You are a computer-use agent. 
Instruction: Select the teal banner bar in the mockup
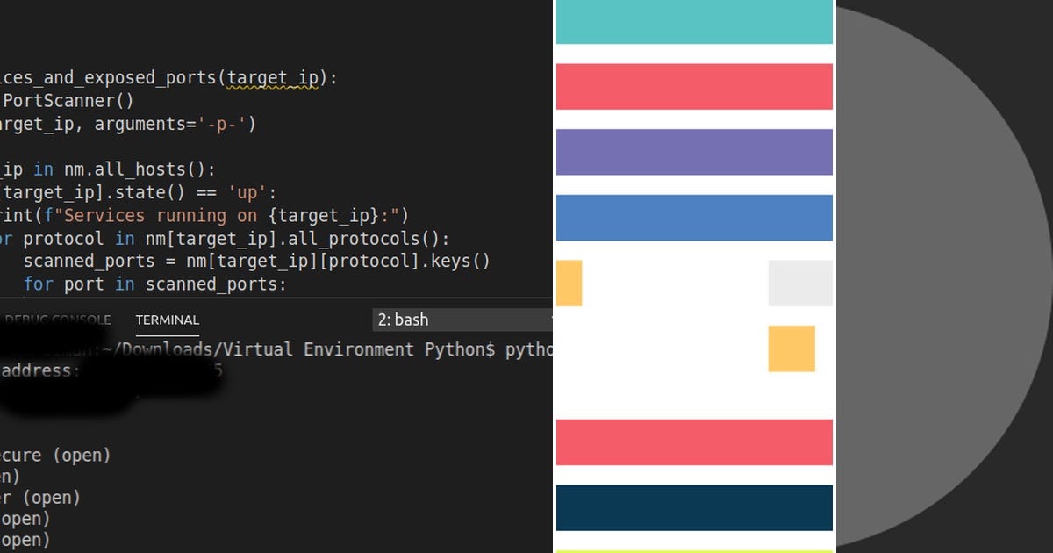[x=694, y=22]
